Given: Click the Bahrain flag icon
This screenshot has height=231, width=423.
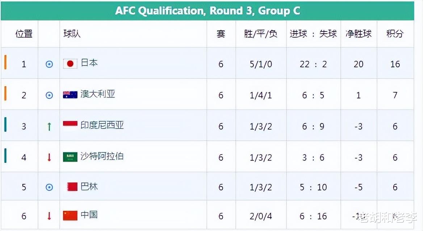Looking at the screenshot, I should (72, 187).
